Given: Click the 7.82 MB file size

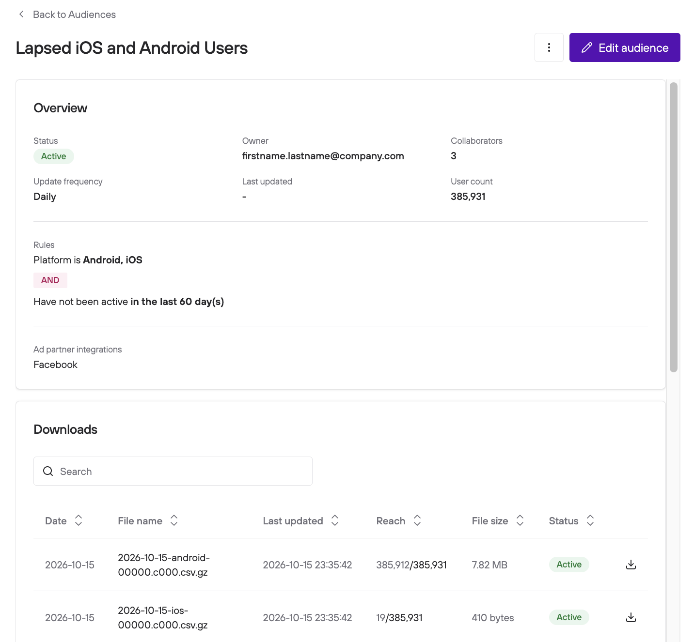Looking at the screenshot, I should click(x=489, y=565).
